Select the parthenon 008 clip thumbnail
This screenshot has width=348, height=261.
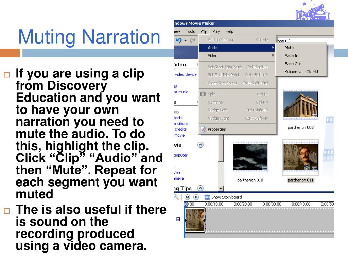pyautogui.click(x=300, y=104)
